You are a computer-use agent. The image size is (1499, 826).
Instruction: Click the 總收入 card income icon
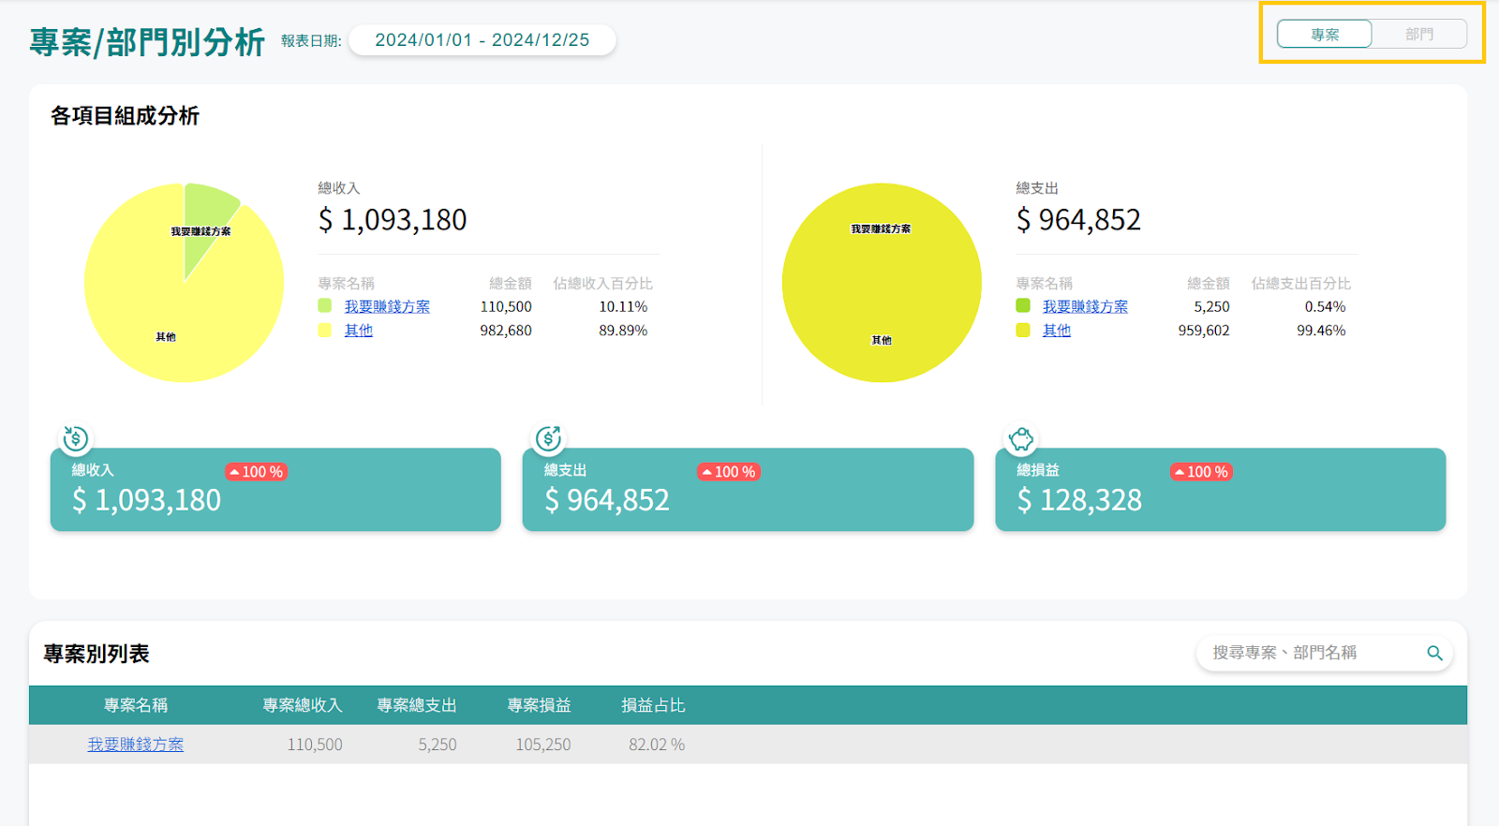pyautogui.click(x=76, y=438)
